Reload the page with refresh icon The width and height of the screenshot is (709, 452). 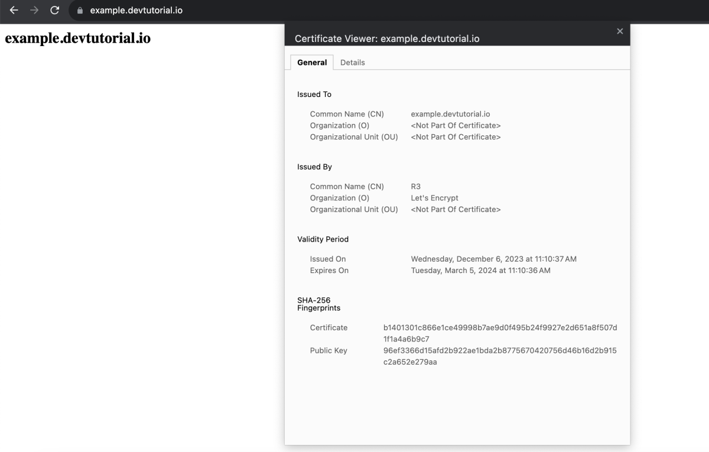click(x=55, y=10)
